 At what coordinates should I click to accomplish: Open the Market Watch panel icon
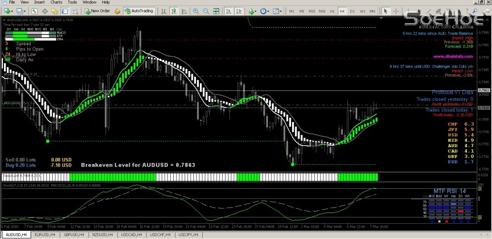[35, 10]
